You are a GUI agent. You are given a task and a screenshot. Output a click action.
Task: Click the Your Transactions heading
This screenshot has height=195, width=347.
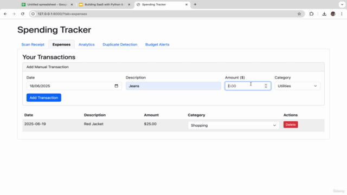pos(49,57)
